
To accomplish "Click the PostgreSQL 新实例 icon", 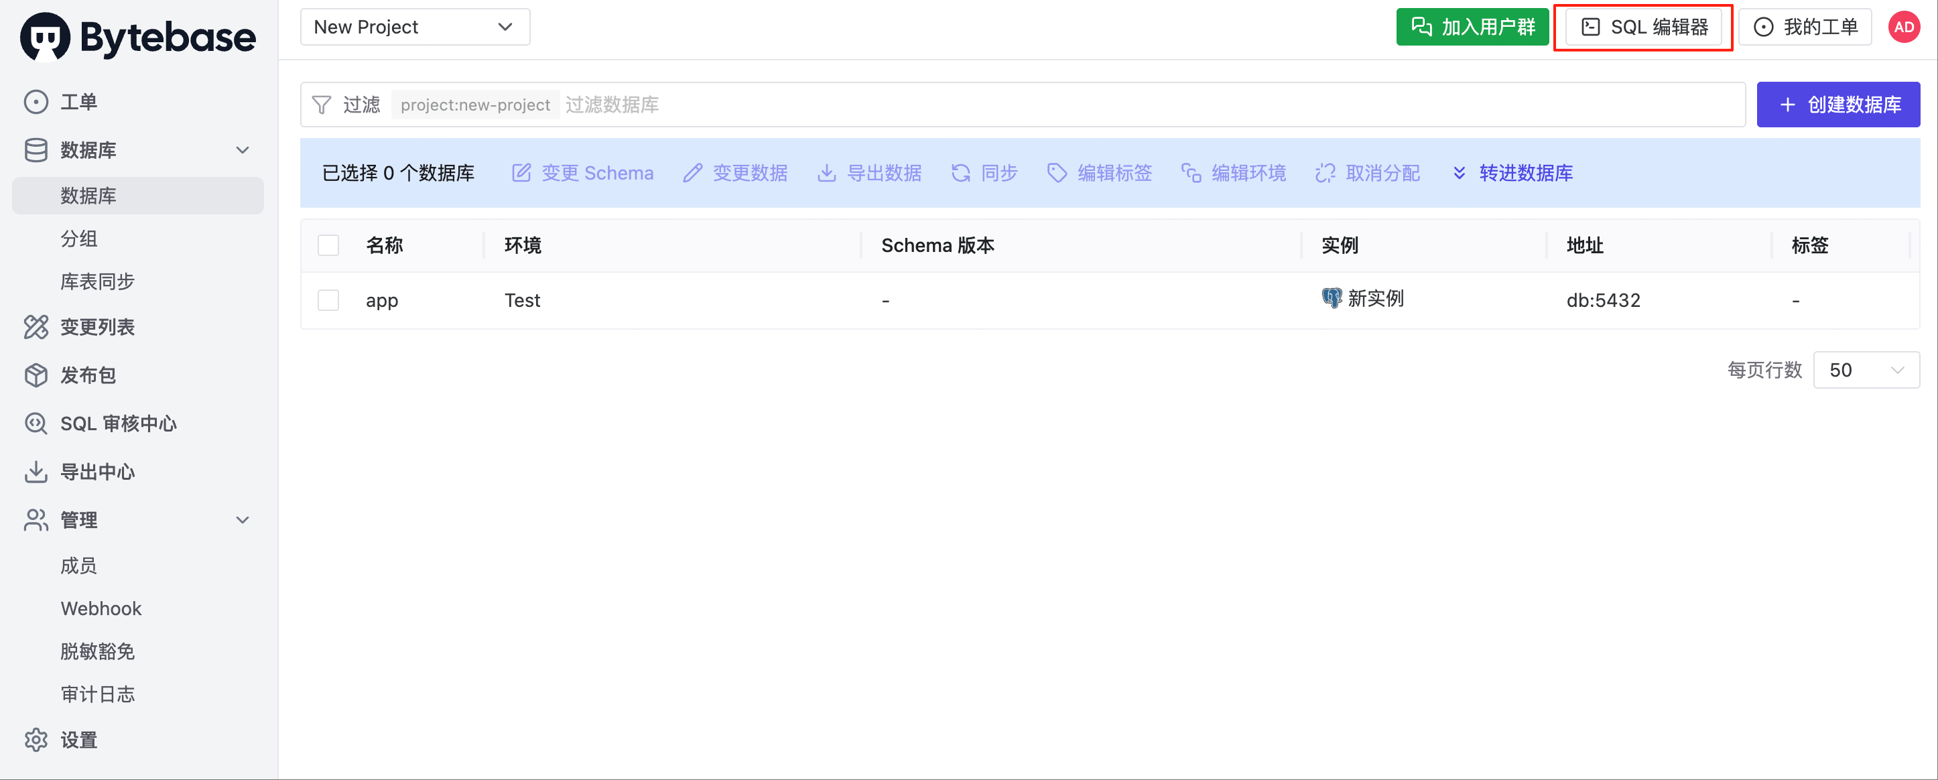I will (1332, 299).
